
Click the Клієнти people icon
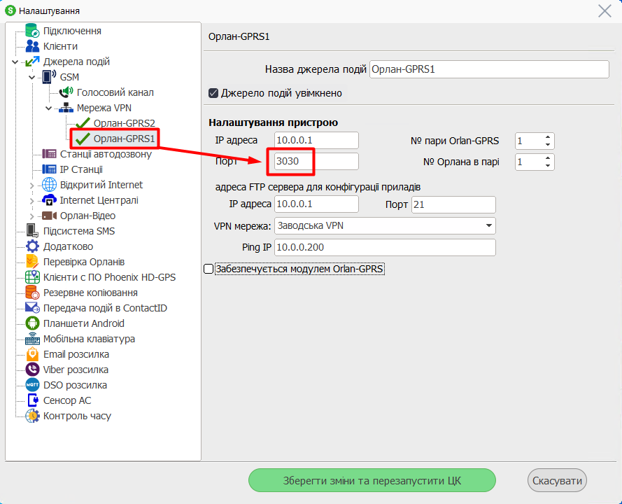point(32,46)
